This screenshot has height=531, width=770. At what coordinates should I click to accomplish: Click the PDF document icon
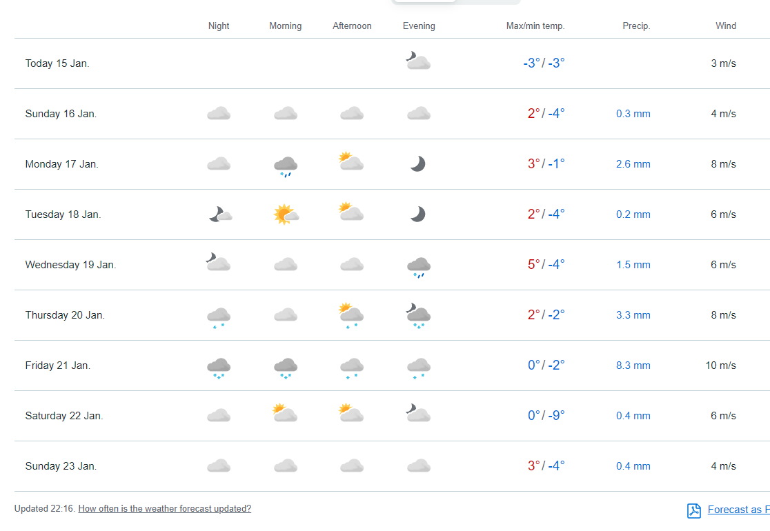point(693,510)
